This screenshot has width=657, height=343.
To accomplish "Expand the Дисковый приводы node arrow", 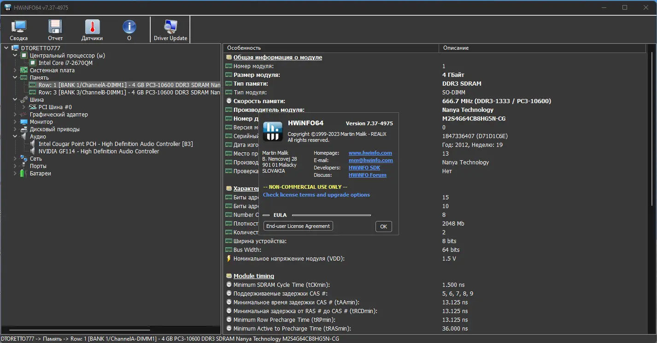I will (x=15, y=129).
